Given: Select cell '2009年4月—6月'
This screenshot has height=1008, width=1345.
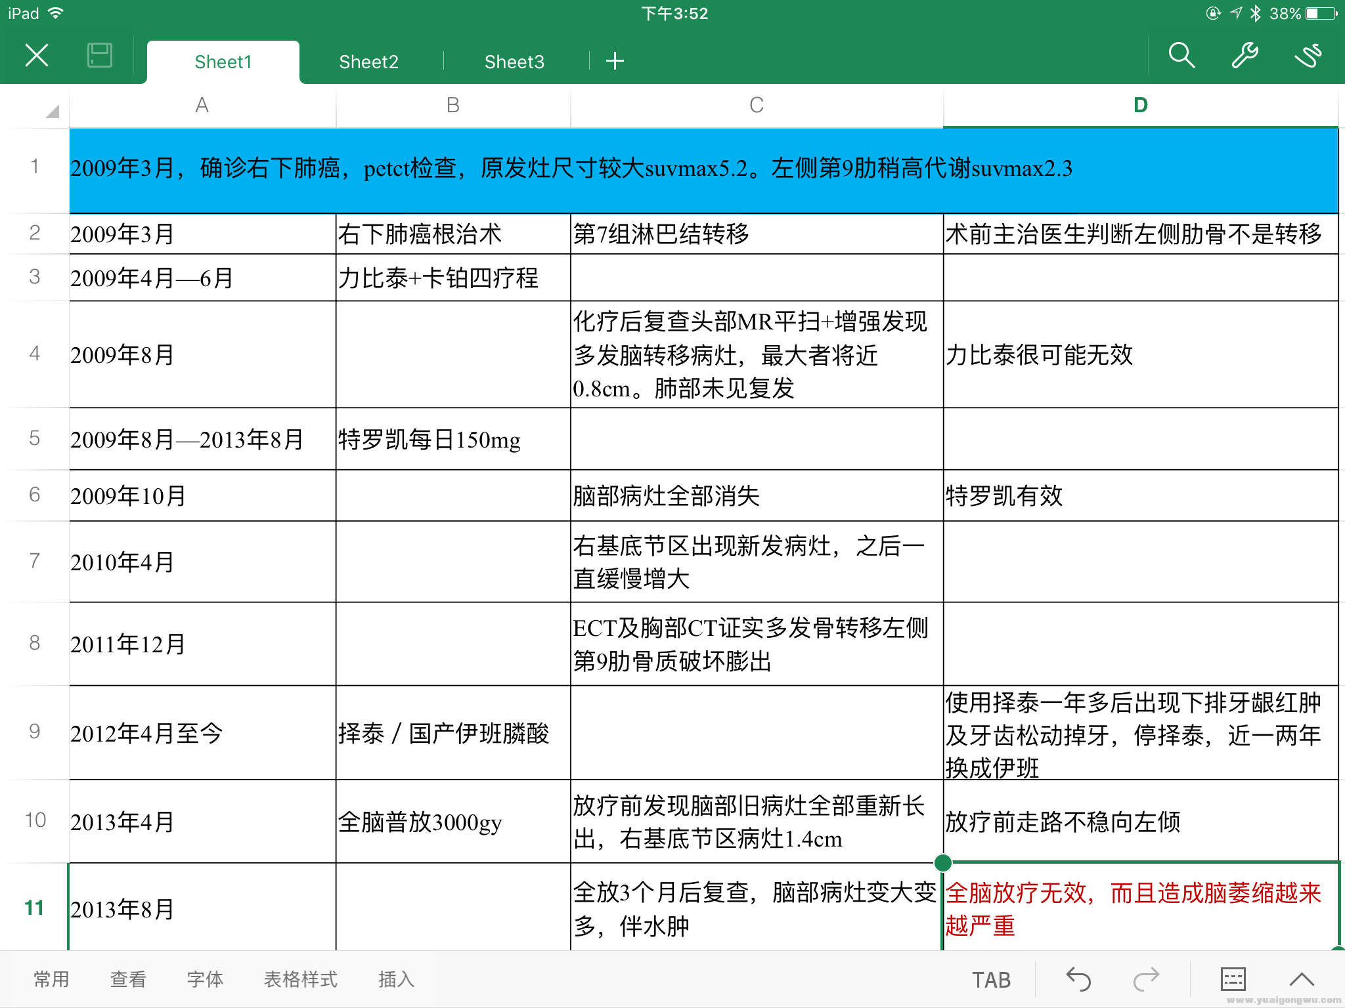Looking at the screenshot, I should [202, 278].
